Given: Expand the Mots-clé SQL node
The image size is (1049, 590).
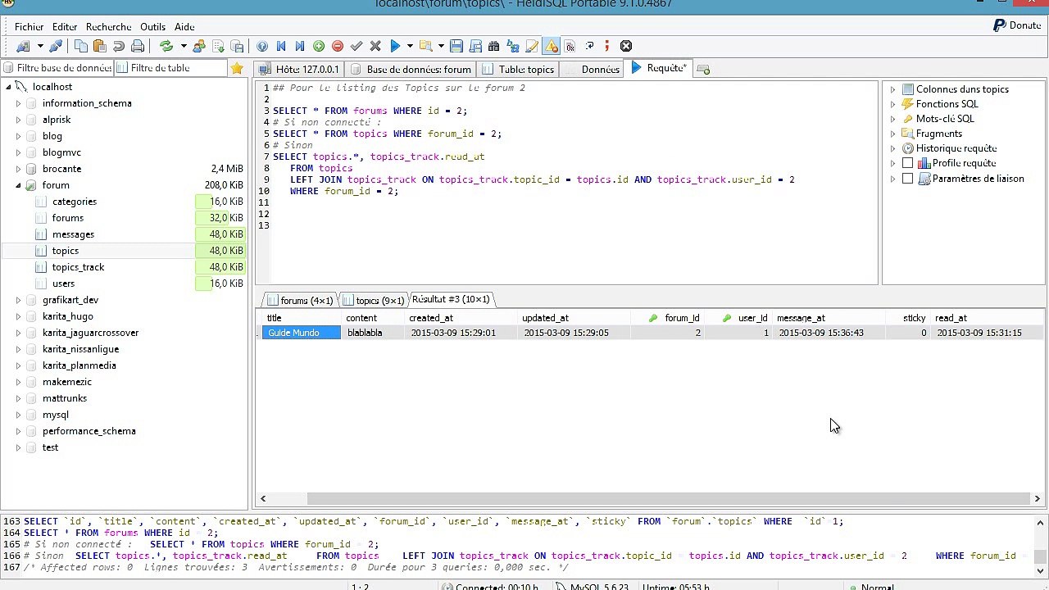Looking at the screenshot, I should coord(893,119).
